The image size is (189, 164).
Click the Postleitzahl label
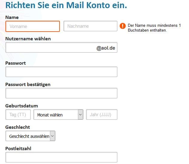pos(18,149)
